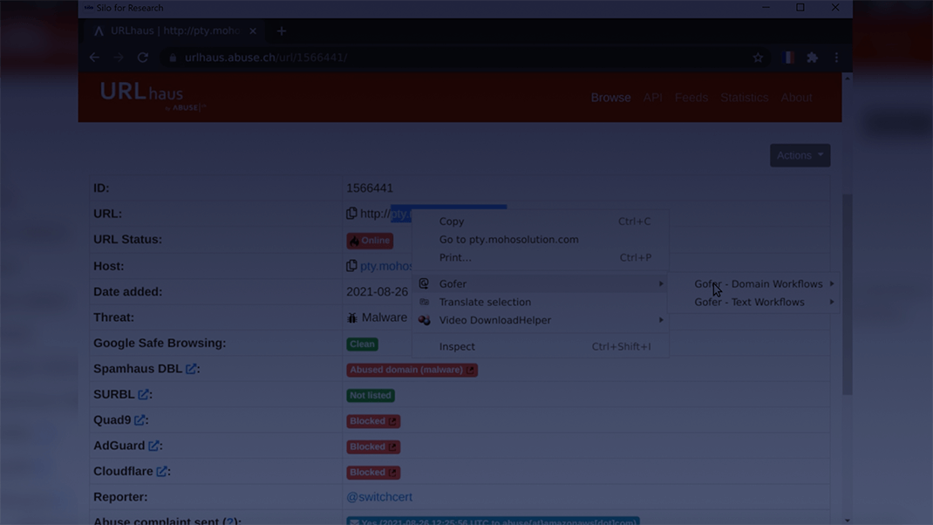Click the browser forward arrow
Screen dimensions: 933x525
coord(119,58)
